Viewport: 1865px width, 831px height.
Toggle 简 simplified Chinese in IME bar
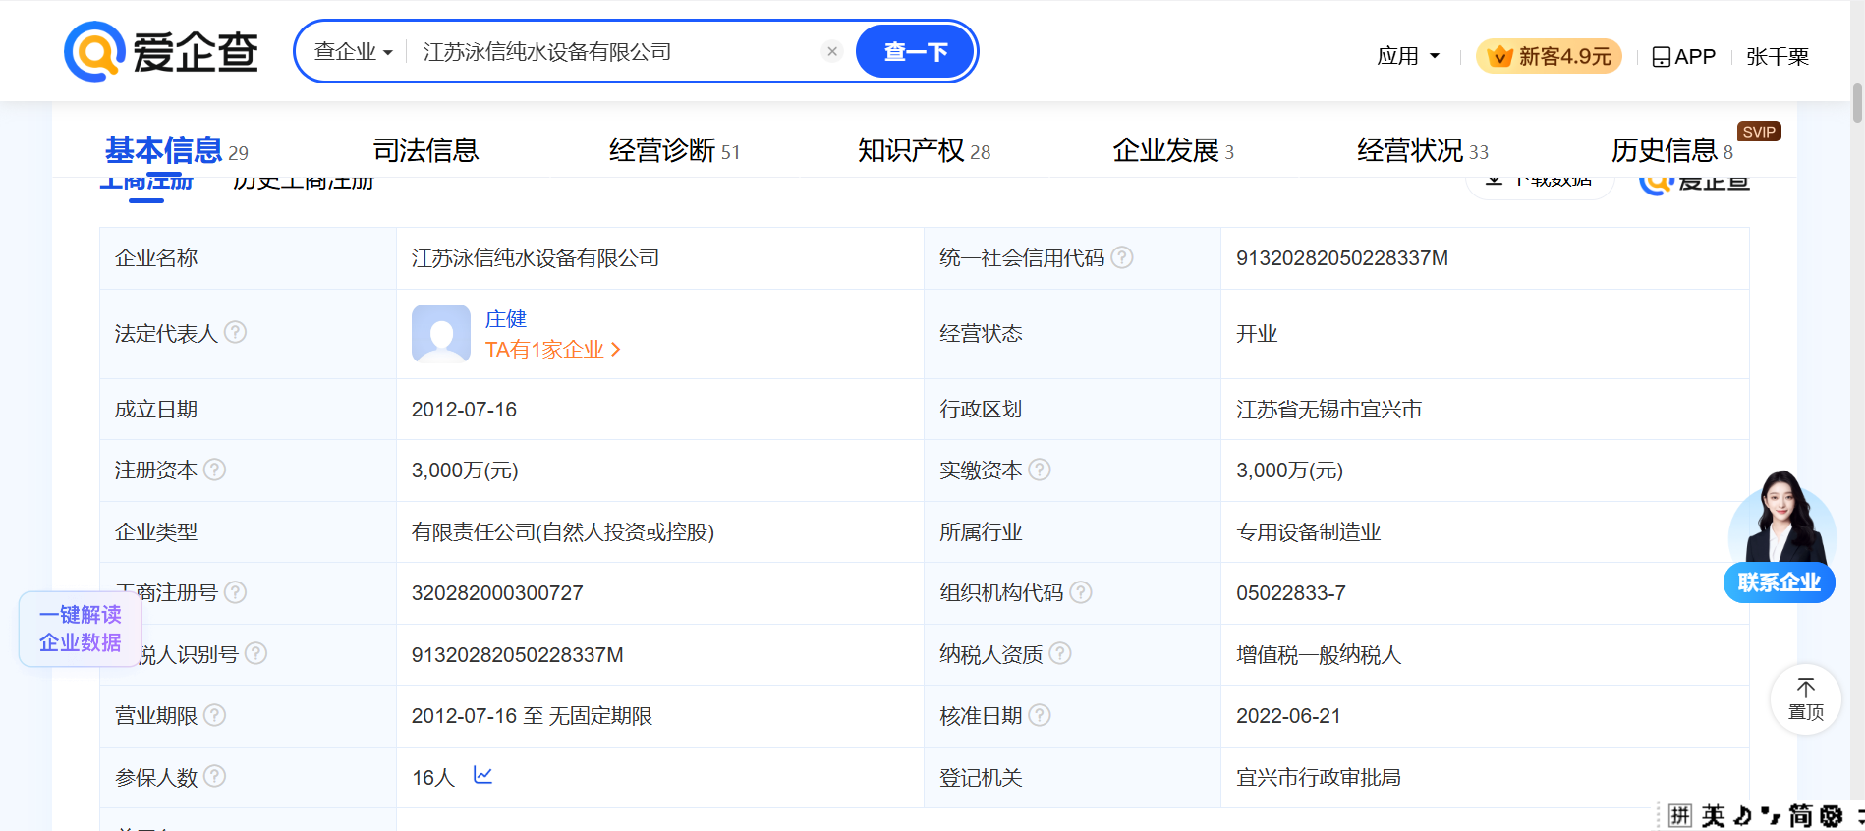point(1801,816)
